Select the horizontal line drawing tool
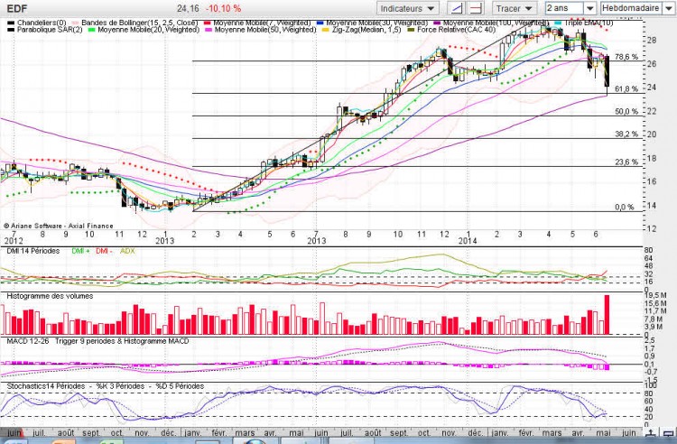The width and height of the screenshot is (677, 444). (476, 8)
